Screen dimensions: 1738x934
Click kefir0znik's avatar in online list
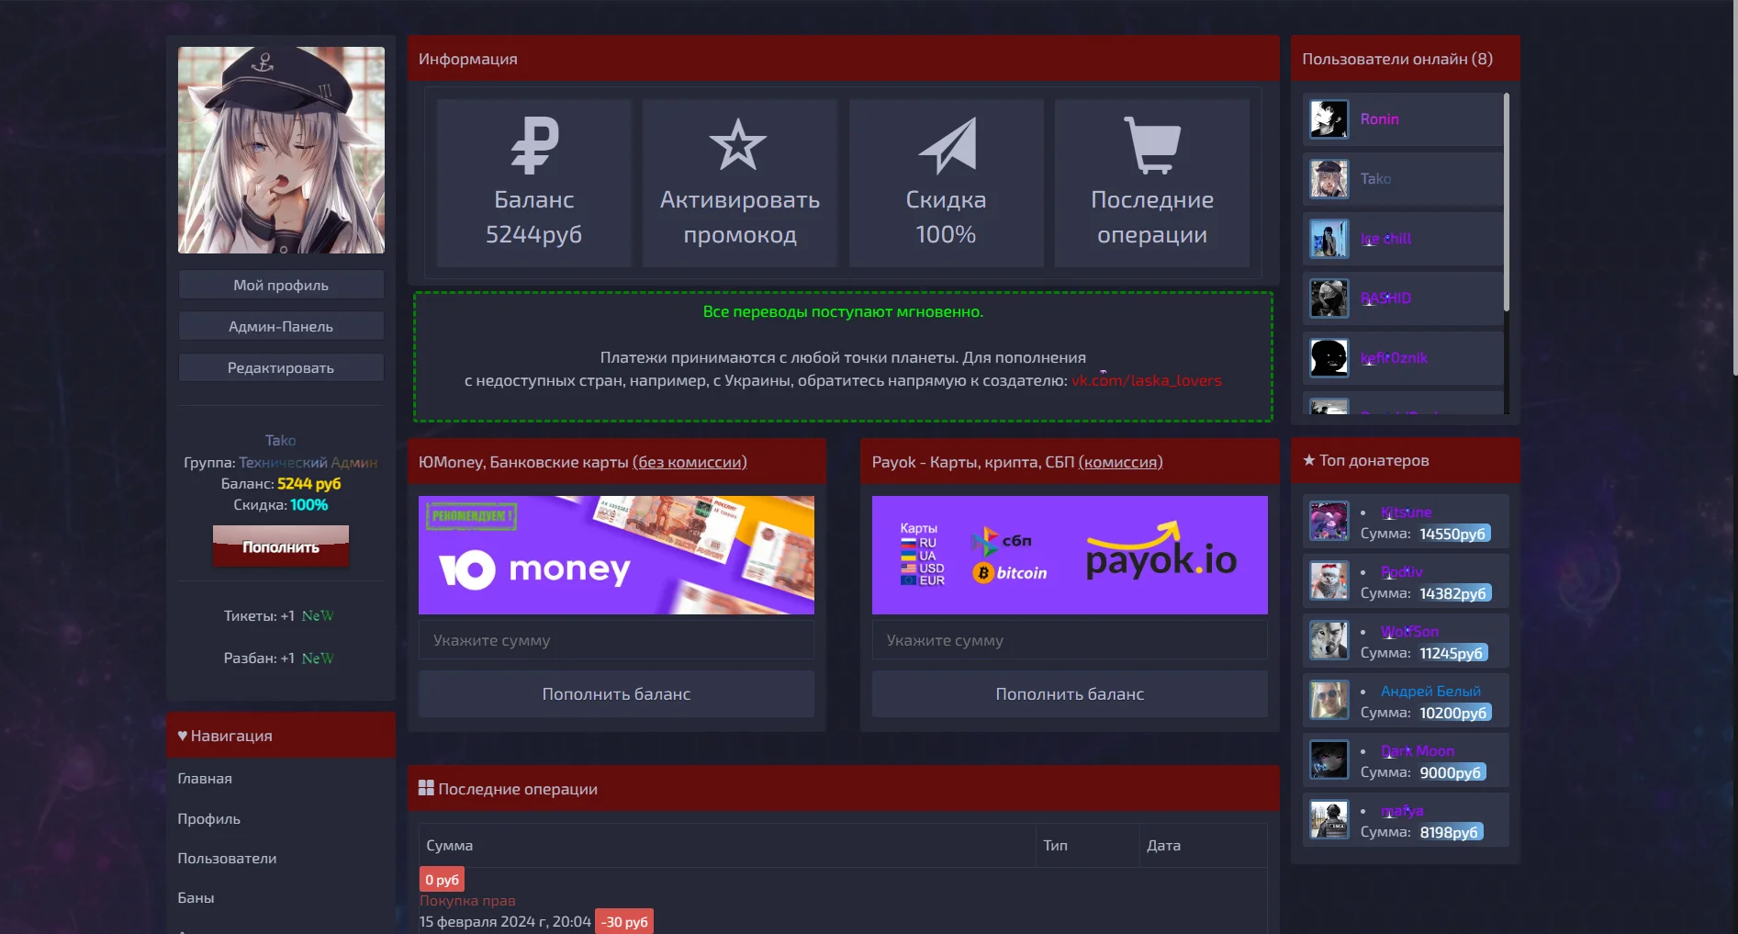[1329, 358]
